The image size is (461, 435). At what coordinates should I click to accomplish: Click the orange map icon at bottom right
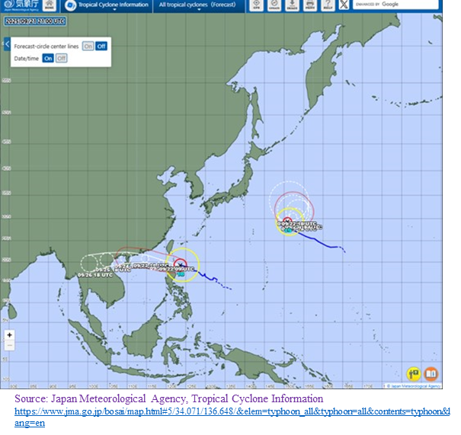[431, 374]
